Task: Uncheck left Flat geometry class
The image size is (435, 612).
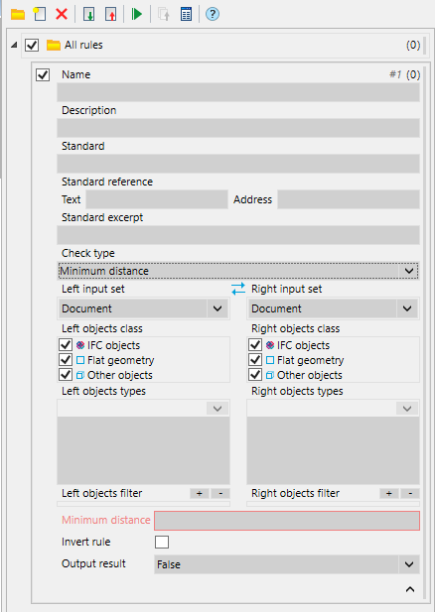Action: coord(66,360)
